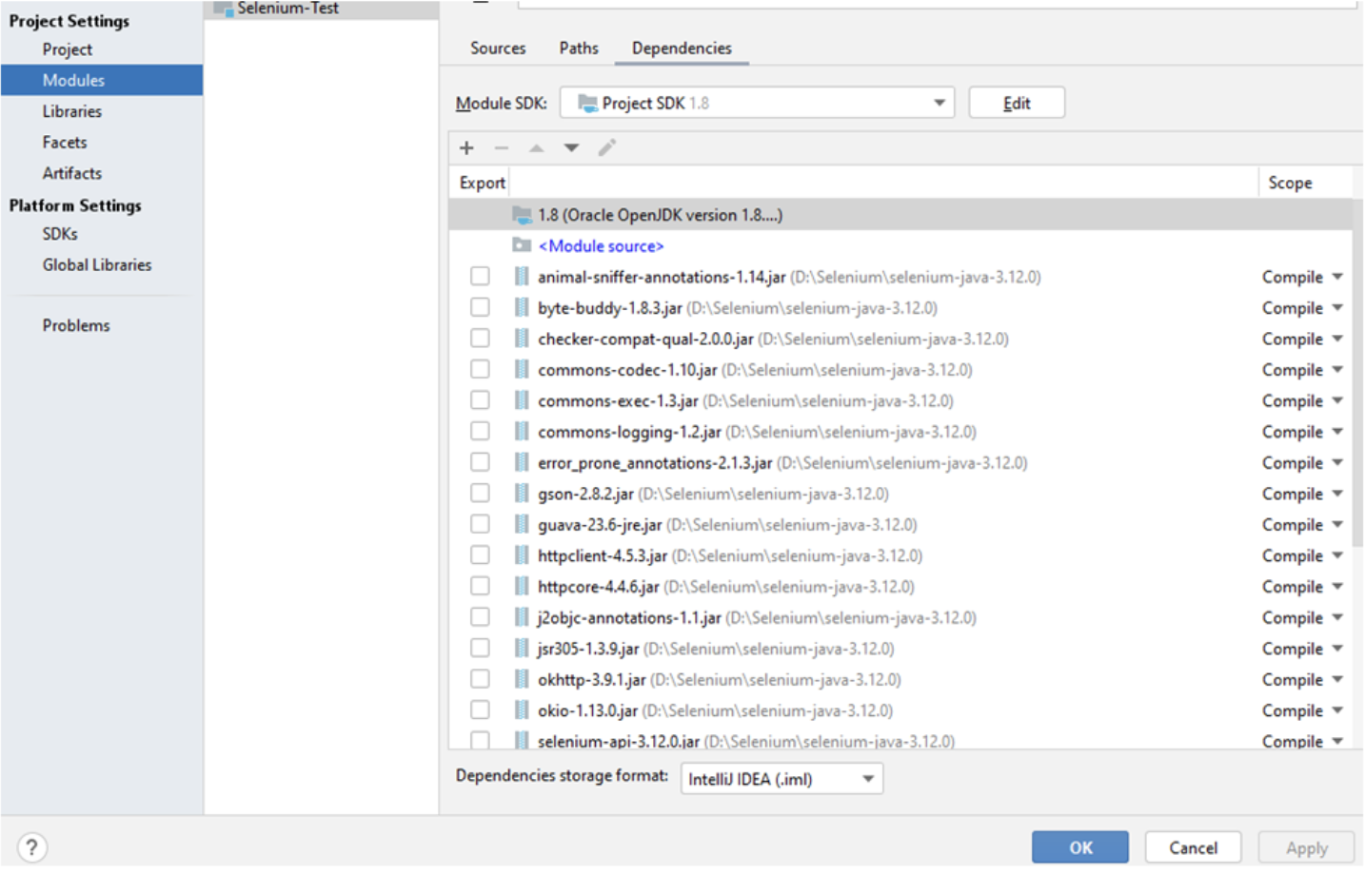Click the JDK icon on the 1.8 Oracle OpenJDK entry
Screen dimensions: 1365x875
[521, 214]
